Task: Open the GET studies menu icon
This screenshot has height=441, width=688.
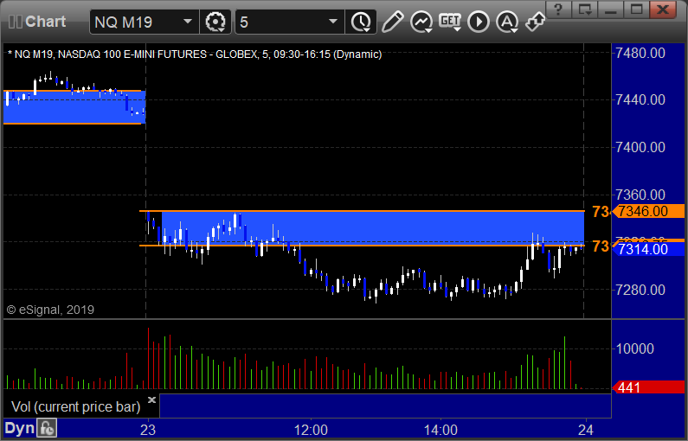Action: tap(450, 22)
